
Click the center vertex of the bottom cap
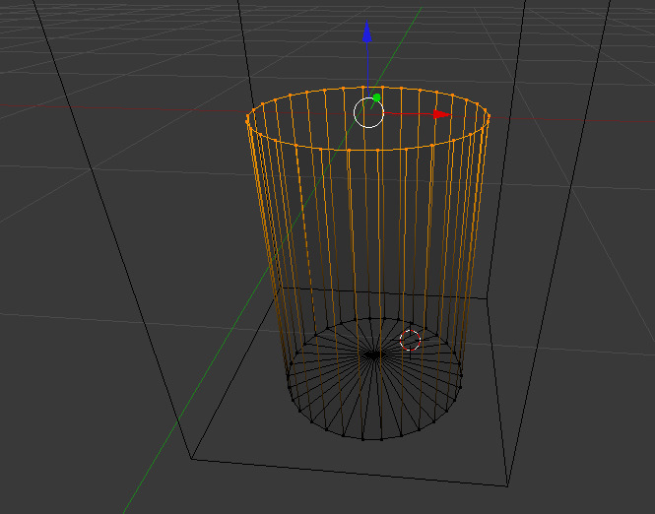point(373,355)
